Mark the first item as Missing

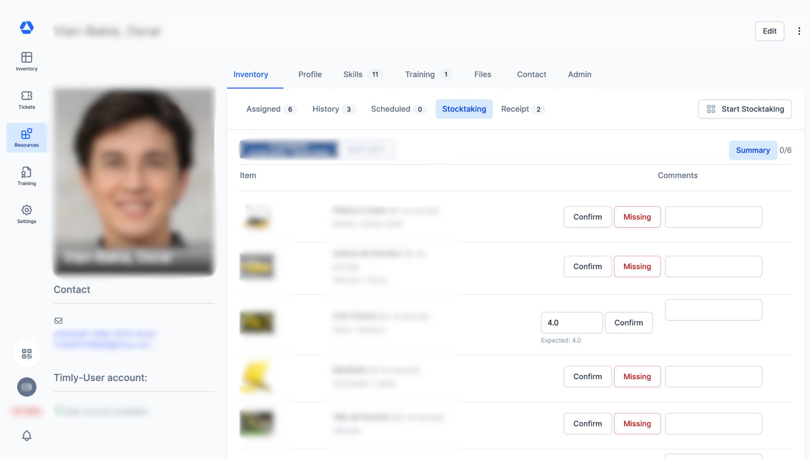637,217
